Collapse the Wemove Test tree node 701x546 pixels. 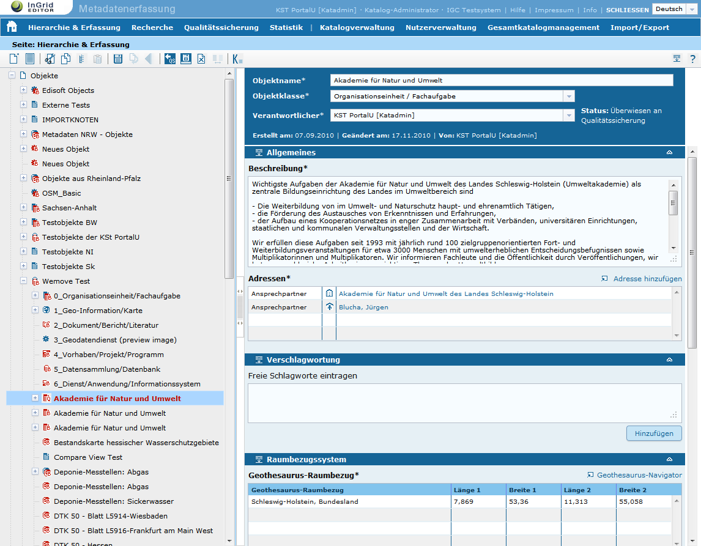click(x=24, y=281)
